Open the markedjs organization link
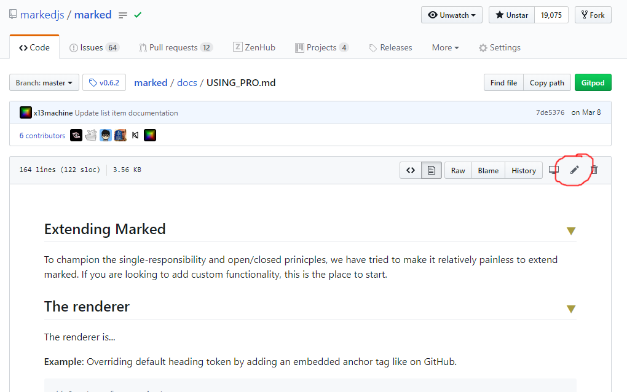 click(42, 15)
